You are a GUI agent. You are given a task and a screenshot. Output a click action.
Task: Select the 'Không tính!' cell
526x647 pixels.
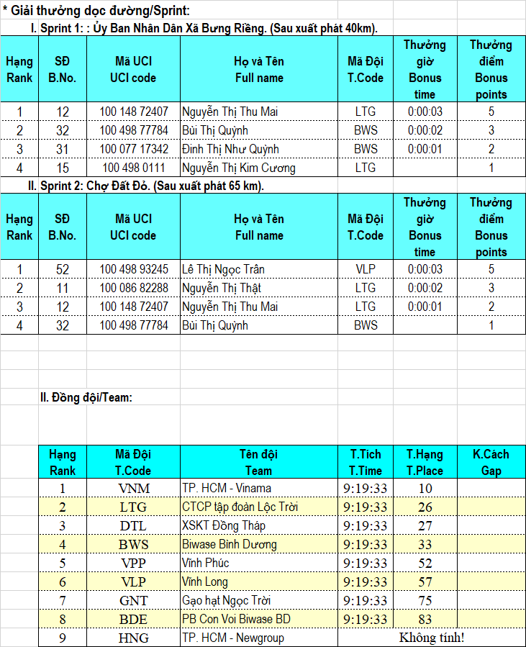click(432, 638)
